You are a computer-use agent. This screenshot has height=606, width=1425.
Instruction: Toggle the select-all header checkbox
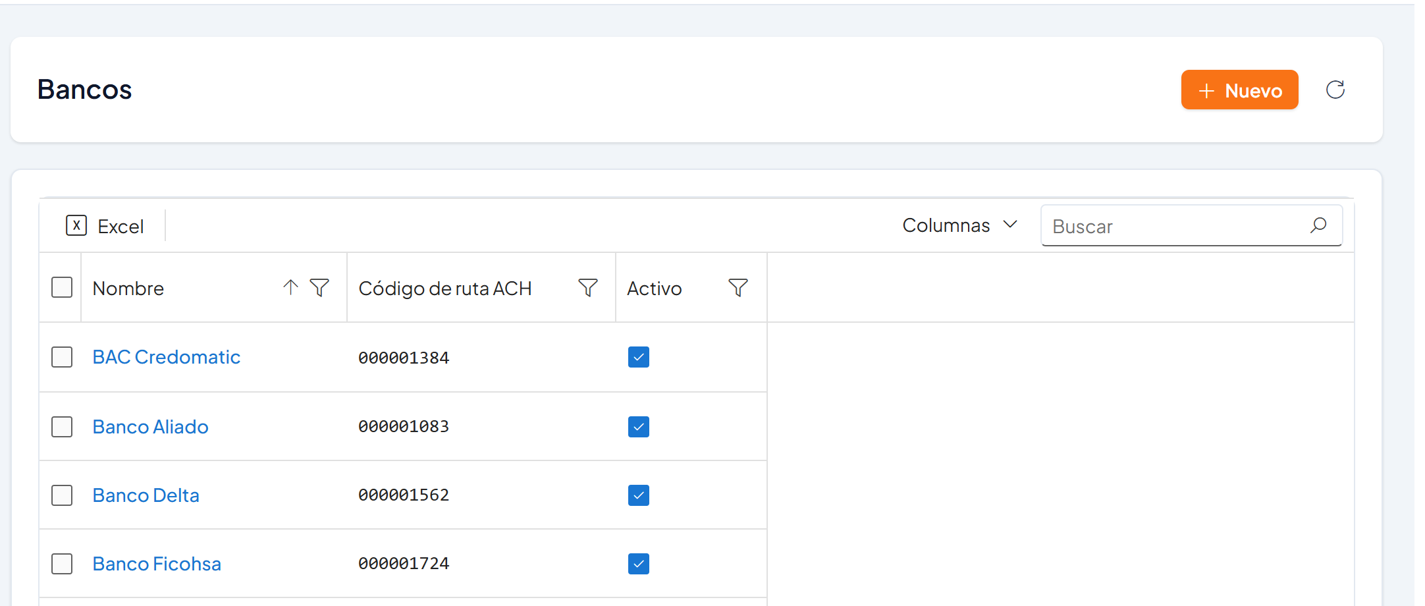tap(62, 287)
